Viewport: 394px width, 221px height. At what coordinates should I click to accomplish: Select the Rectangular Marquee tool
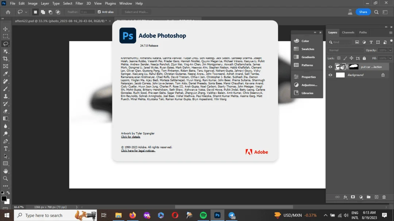point(5,36)
